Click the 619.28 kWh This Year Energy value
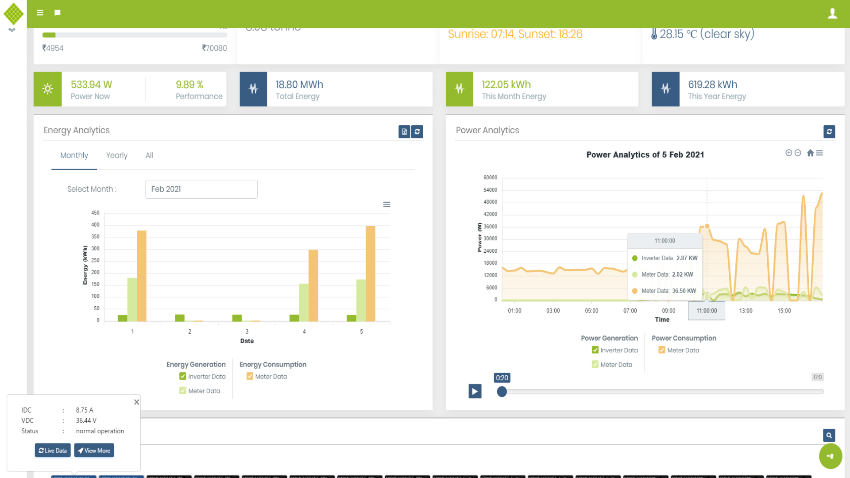This screenshot has width=850, height=478. click(712, 85)
